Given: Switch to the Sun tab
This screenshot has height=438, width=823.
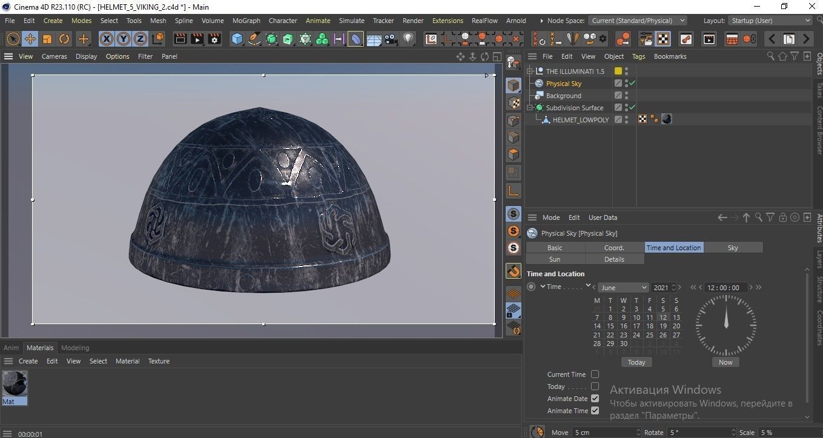Looking at the screenshot, I should (x=554, y=259).
